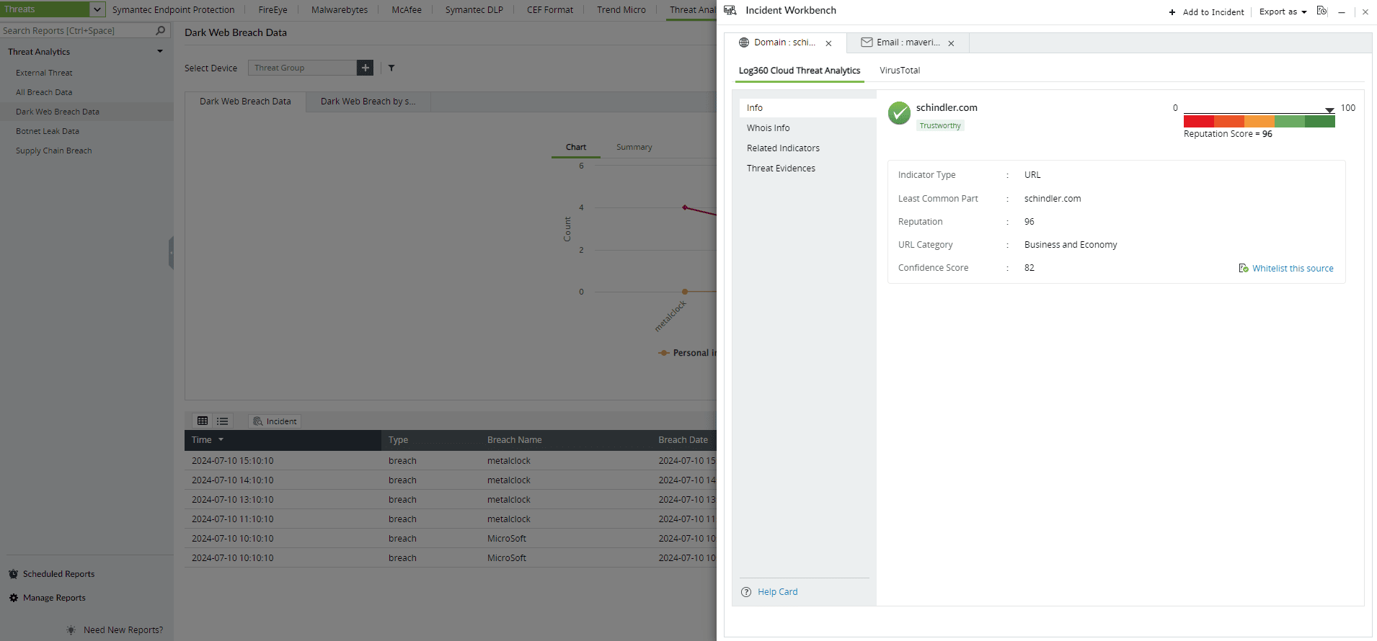Click the green trustworthy checkmark icon

(899, 113)
